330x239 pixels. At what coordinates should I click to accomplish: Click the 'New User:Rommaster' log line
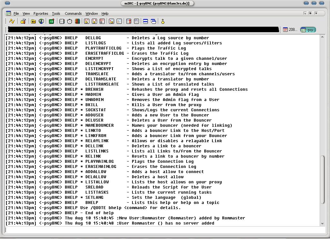[x=125, y=218]
